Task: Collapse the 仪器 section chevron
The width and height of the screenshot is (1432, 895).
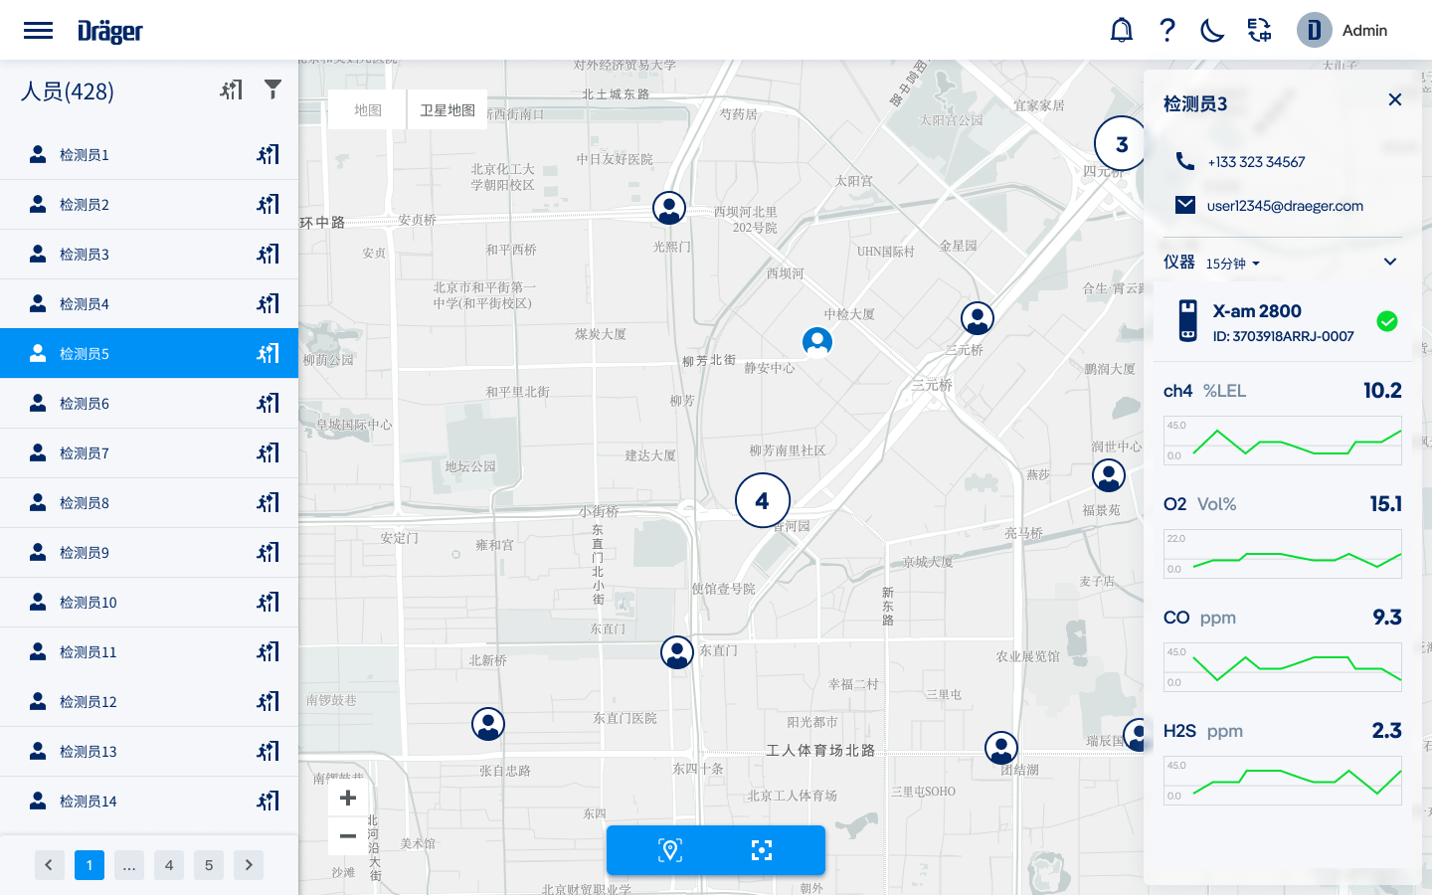Action: [x=1390, y=263]
